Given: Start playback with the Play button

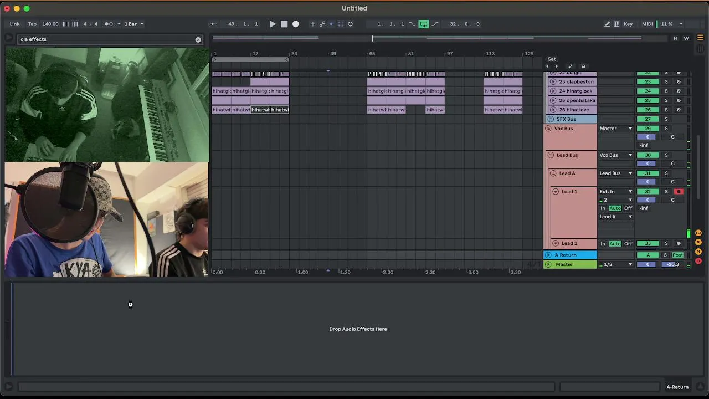Looking at the screenshot, I should pyautogui.click(x=273, y=24).
